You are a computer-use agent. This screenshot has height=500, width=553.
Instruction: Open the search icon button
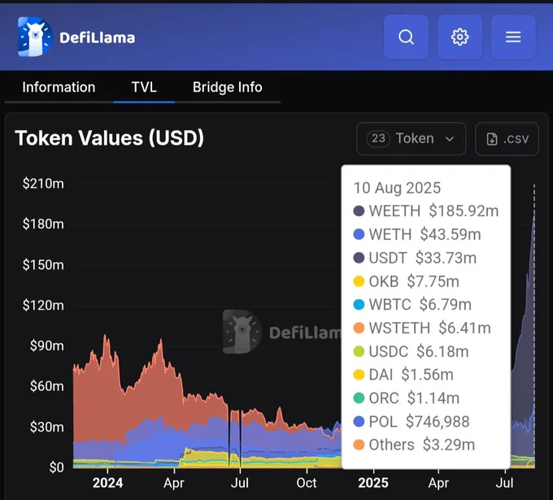(x=406, y=37)
